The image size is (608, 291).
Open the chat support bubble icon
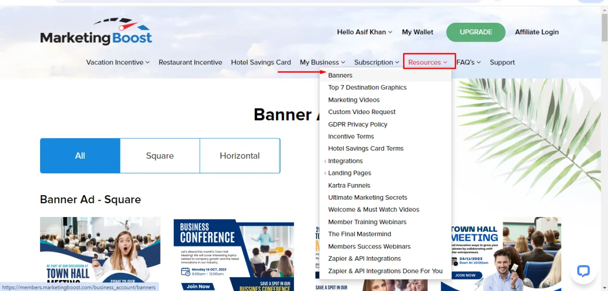(x=583, y=271)
